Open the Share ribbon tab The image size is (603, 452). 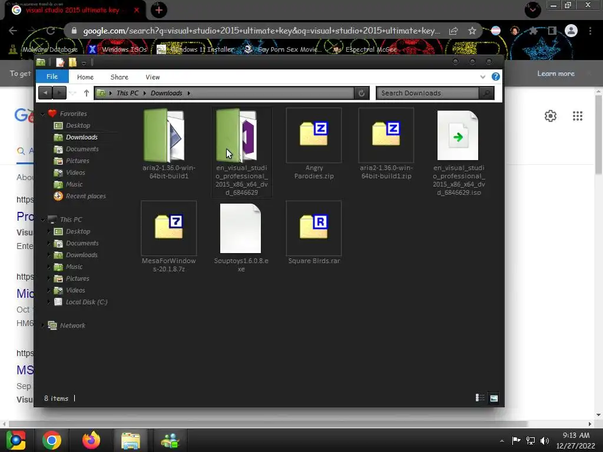click(119, 77)
